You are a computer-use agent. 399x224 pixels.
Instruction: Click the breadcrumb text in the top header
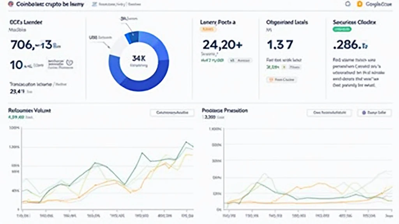(120, 4)
